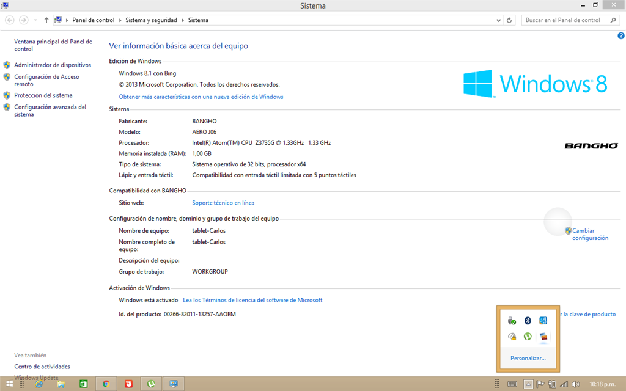Click the 'Windows 8.1 con Bing' edition text
The height and width of the screenshot is (391, 626).
pos(147,73)
